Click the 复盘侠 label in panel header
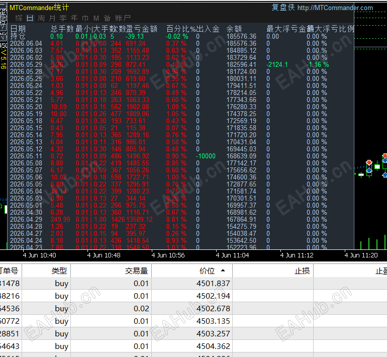The image size is (387, 357). tap(283, 8)
